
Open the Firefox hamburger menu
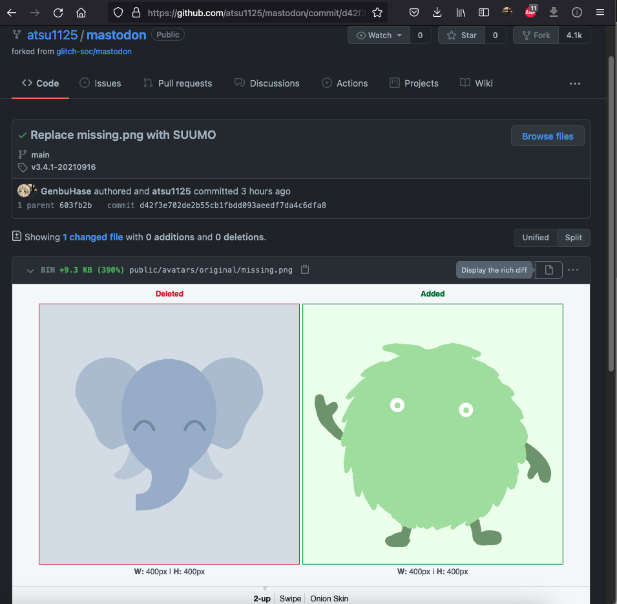pyautogui.click(x=600, y=12)
